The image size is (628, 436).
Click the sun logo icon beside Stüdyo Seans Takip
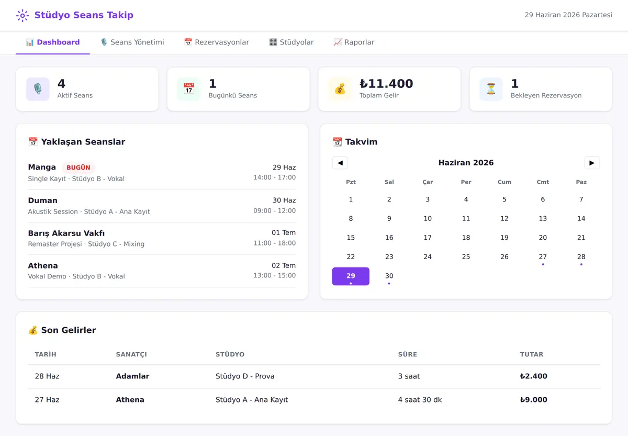(23, 15)
